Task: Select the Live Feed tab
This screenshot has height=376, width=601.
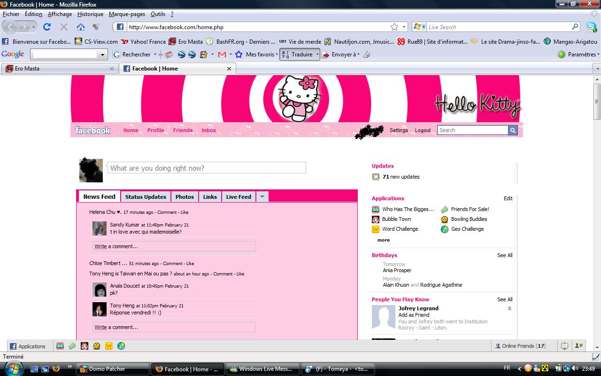Action: click(239, 197)
